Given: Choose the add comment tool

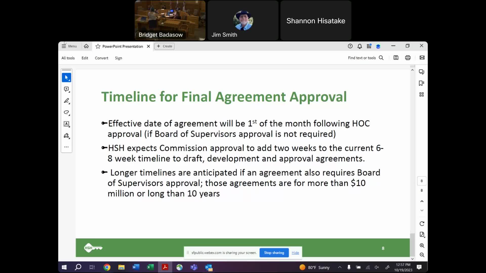Looking at the screenshot, I should click(x=66, y=89).
